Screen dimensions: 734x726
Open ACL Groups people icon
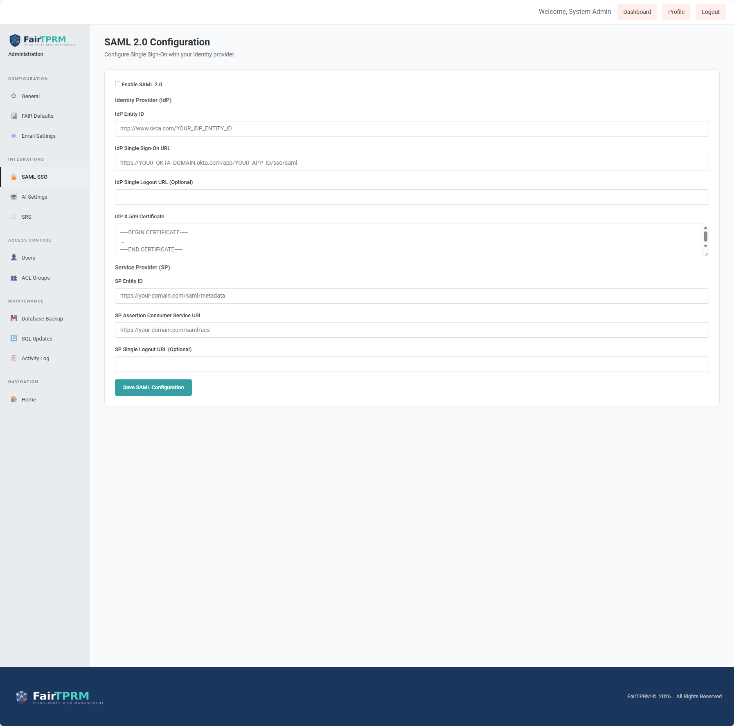14,278
